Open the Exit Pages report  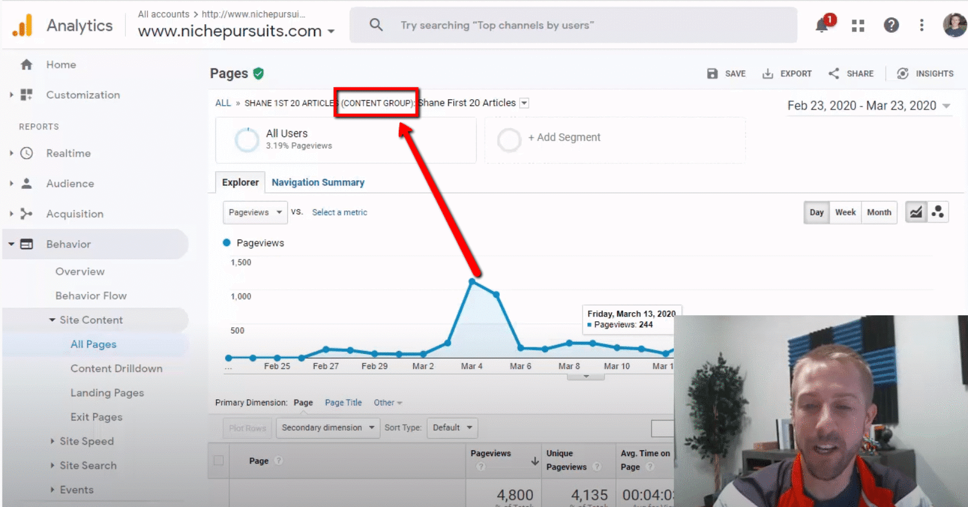96,417
